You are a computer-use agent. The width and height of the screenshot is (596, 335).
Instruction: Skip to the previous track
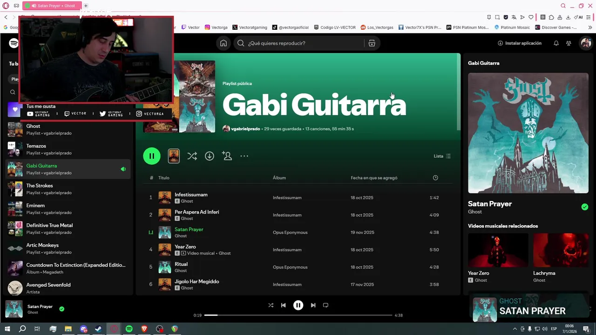(283, 305)
